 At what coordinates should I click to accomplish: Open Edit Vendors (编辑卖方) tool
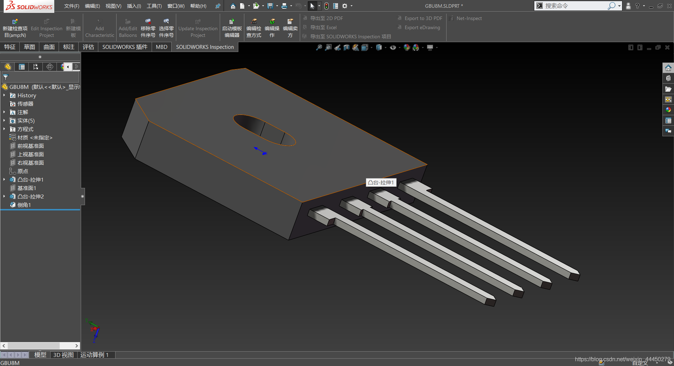(290, 28)
